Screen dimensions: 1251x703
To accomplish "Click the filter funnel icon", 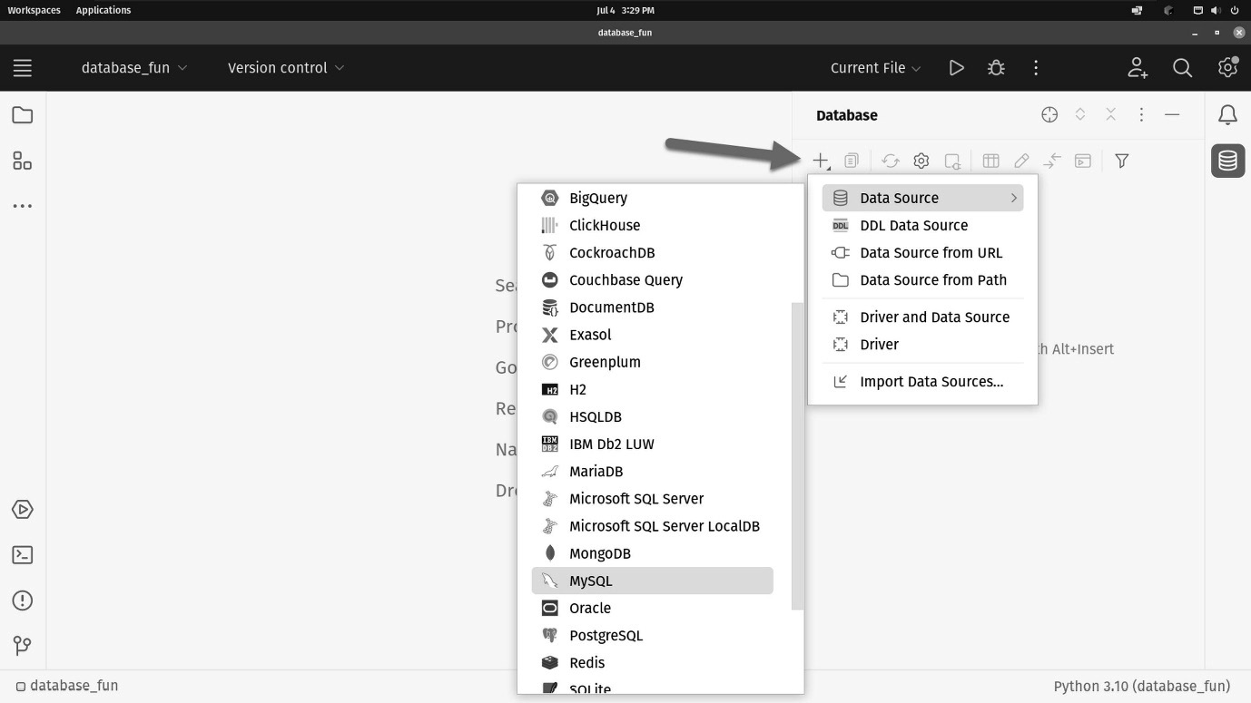I will (1122, 161).
